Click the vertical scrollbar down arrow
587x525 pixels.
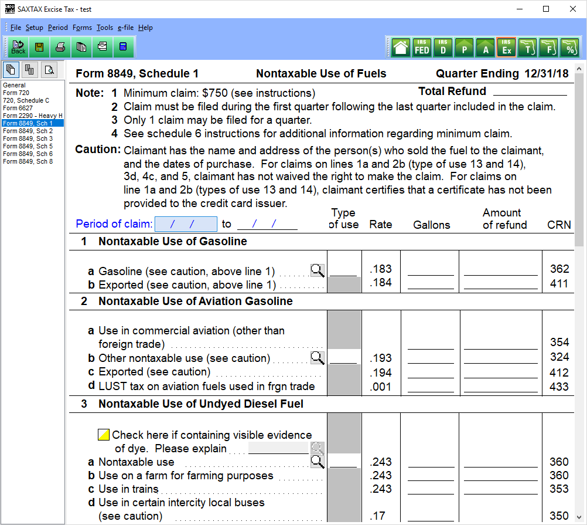coord(579,517)
